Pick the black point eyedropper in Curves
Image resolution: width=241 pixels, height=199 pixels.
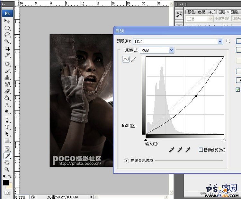click(172, 150)
